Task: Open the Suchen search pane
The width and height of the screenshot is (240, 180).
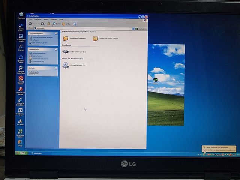Action: (56, 24)
